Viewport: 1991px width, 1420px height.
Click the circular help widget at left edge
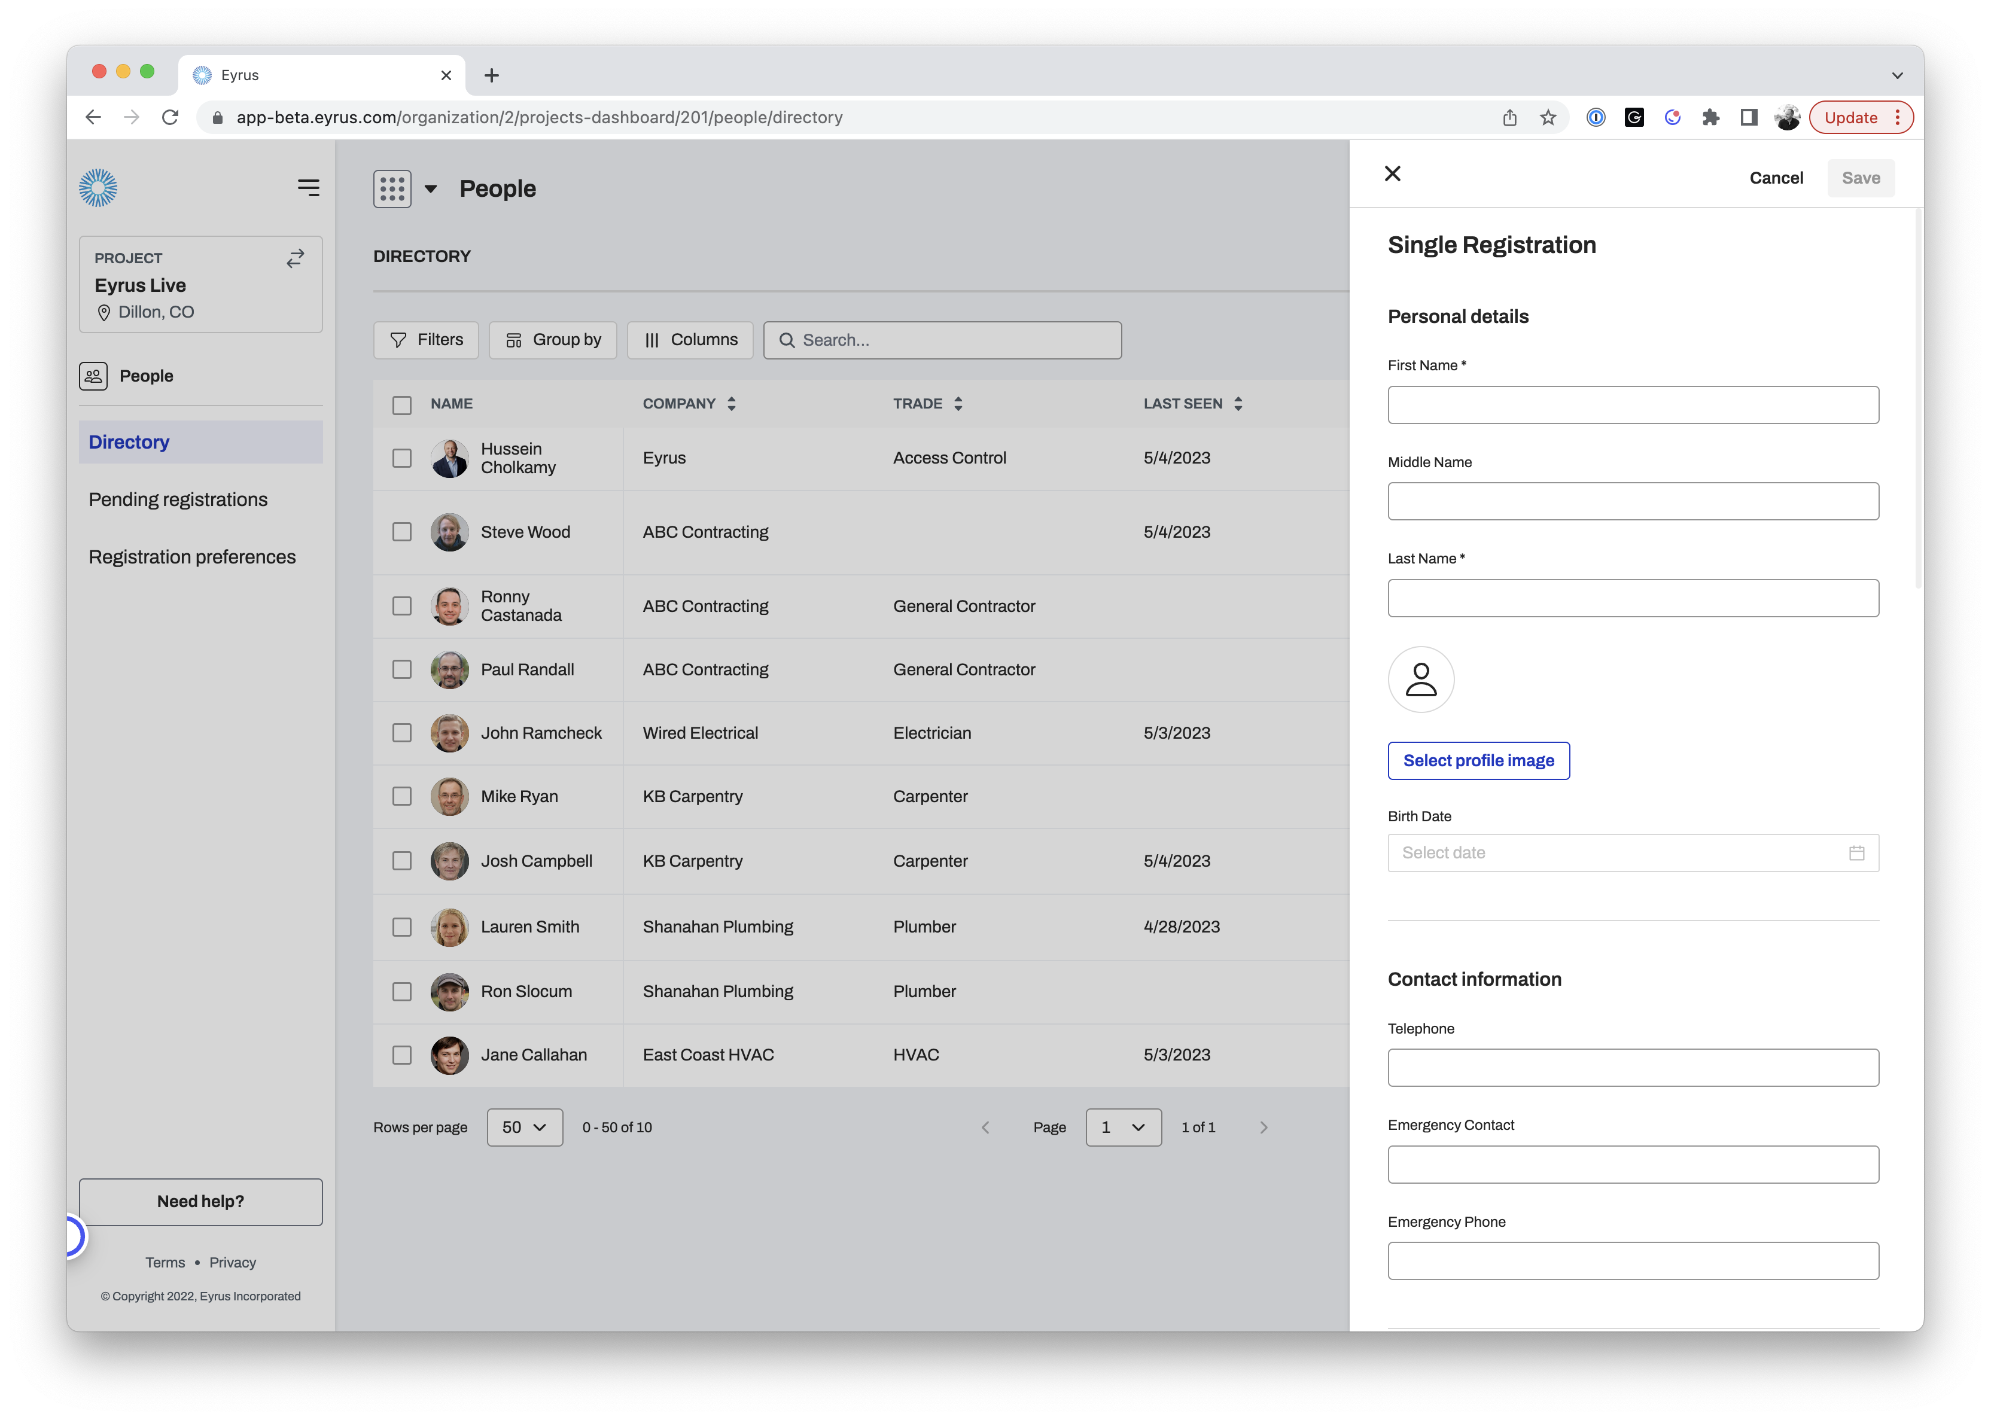click(75, 1236)
